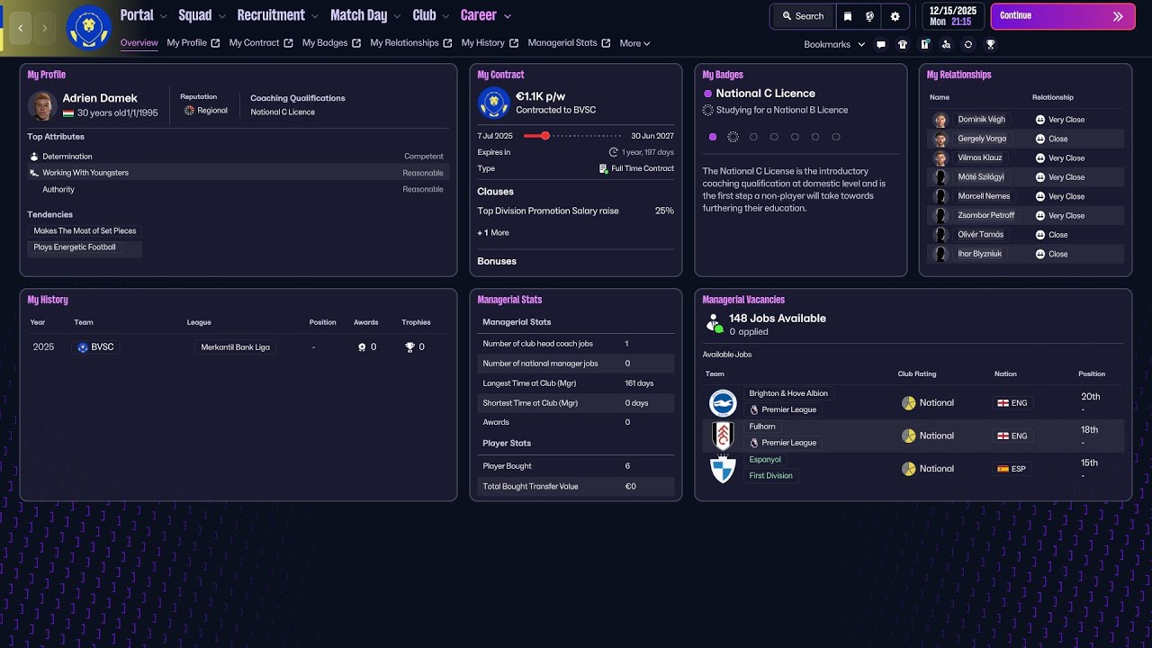The width and height of the screenshot is (1152, 648).
Task: Select the fourth badge progress circle
Action: tap(774, 137)
